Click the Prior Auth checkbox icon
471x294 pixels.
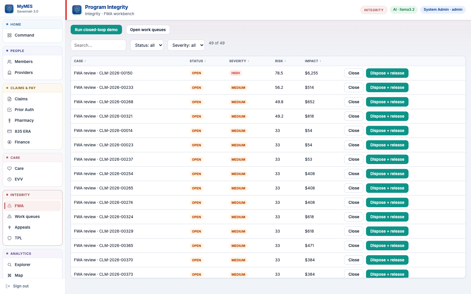9,110
